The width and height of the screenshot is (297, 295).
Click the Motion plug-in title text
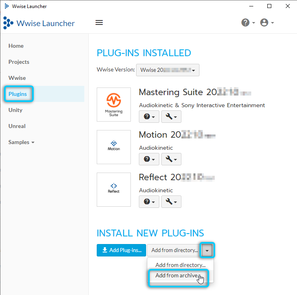[177, 135]
